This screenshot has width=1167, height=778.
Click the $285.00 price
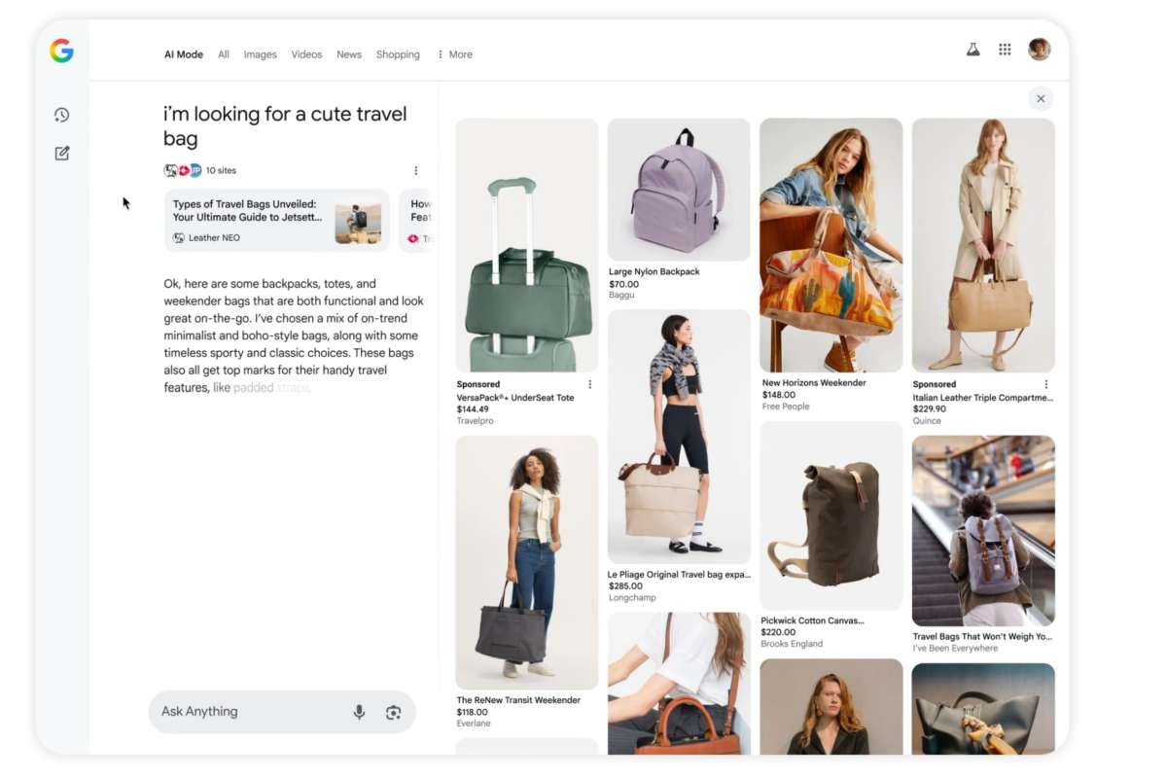(625, 586)
